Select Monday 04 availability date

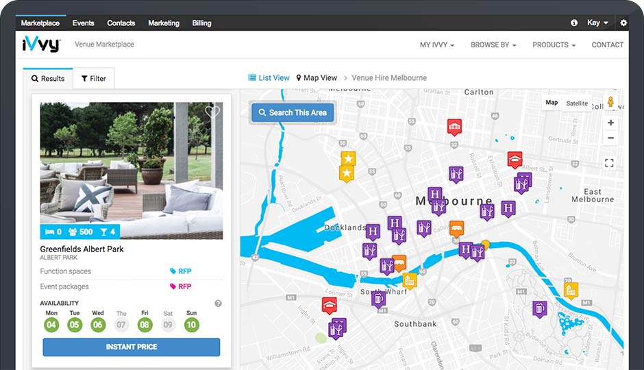51,325
